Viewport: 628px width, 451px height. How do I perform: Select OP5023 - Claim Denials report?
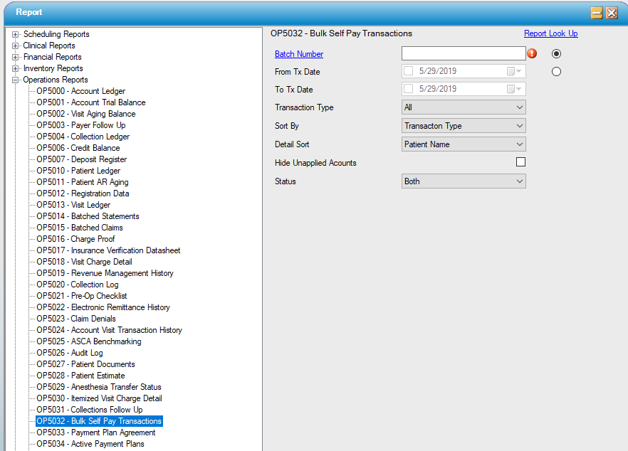tap(75, 319)
